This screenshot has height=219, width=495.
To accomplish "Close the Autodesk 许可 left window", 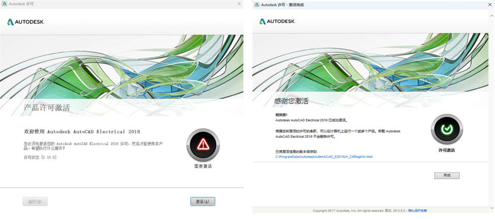I will point(239,4).
